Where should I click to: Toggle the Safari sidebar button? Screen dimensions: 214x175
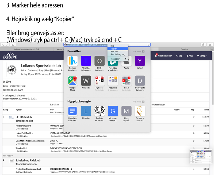12,44
